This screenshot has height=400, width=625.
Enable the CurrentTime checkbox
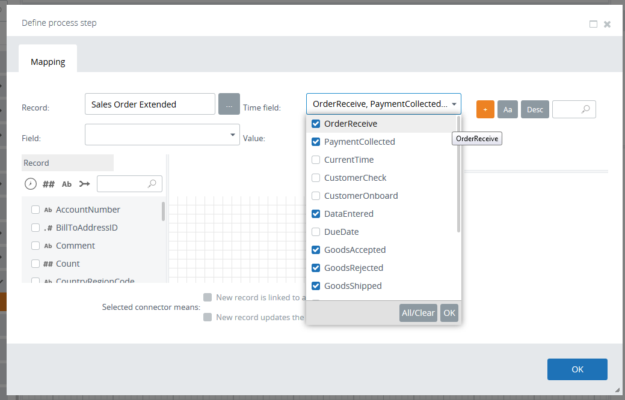coord(316,160)
